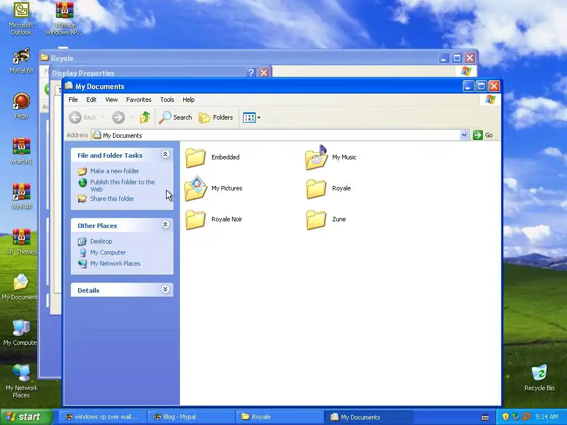Select the My Pictures folder icon
The width and height of the screenshot is (567, 425).
point(195,188)
